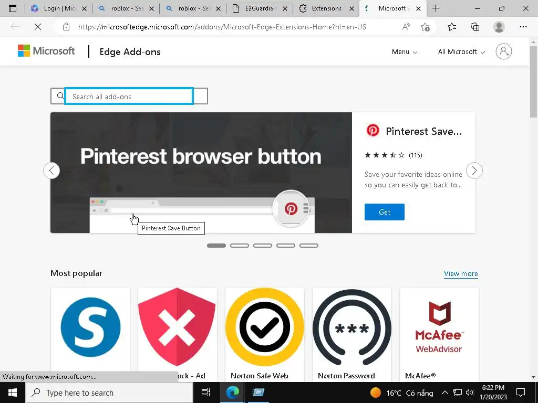The image size is (538, 403).
Task: Close the first roblox search tab
Action: tap(152, 9)
